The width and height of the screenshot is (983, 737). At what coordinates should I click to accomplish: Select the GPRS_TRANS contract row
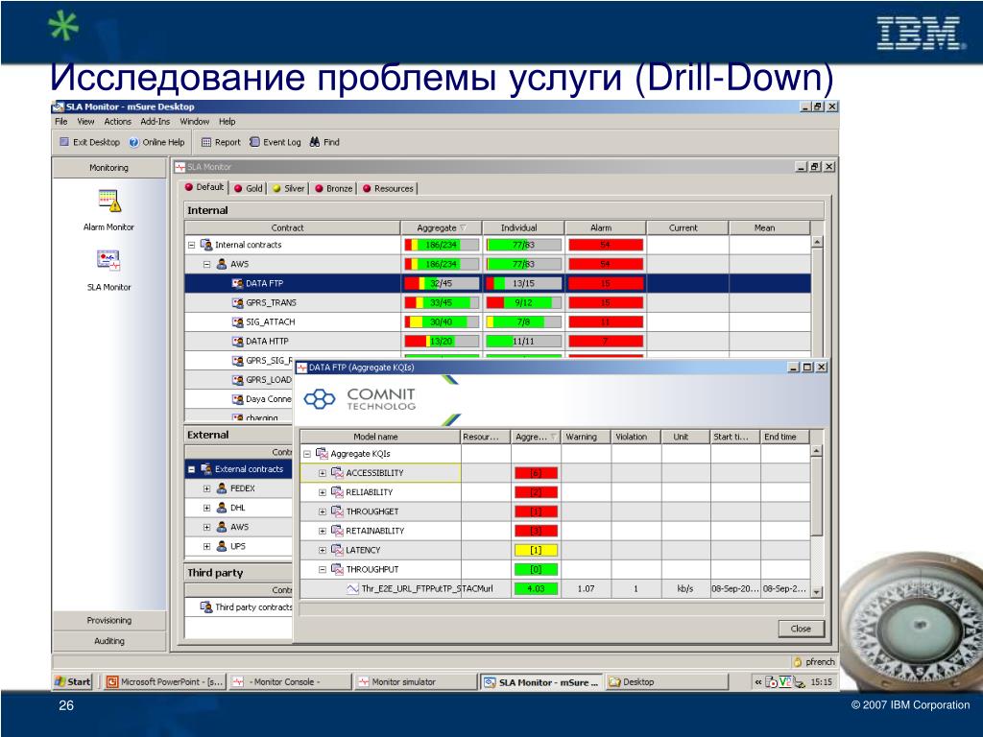point(497,302)
